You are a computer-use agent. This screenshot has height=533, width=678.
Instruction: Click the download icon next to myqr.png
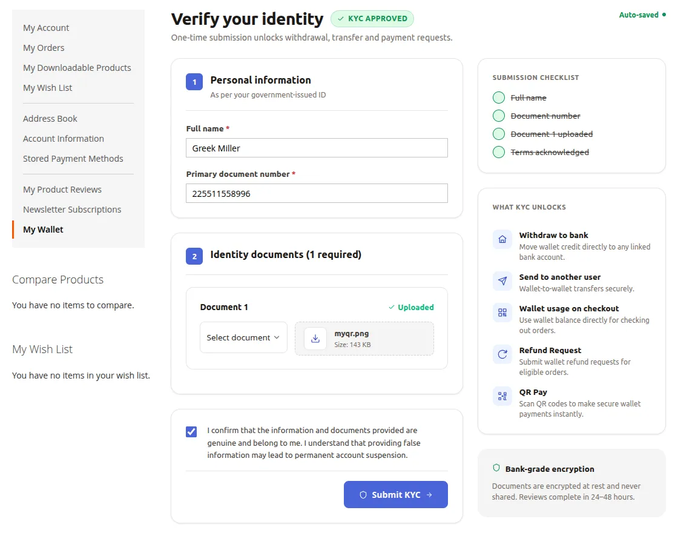click(x=315, y=339)
